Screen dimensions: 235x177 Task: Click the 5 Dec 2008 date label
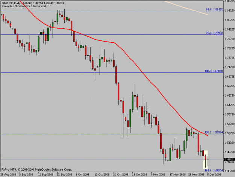214,174
